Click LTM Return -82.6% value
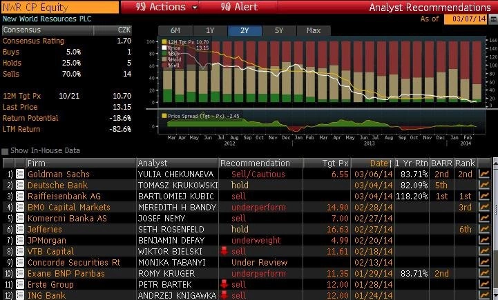This screenshot has height=300, width=498. click(120, 130)
